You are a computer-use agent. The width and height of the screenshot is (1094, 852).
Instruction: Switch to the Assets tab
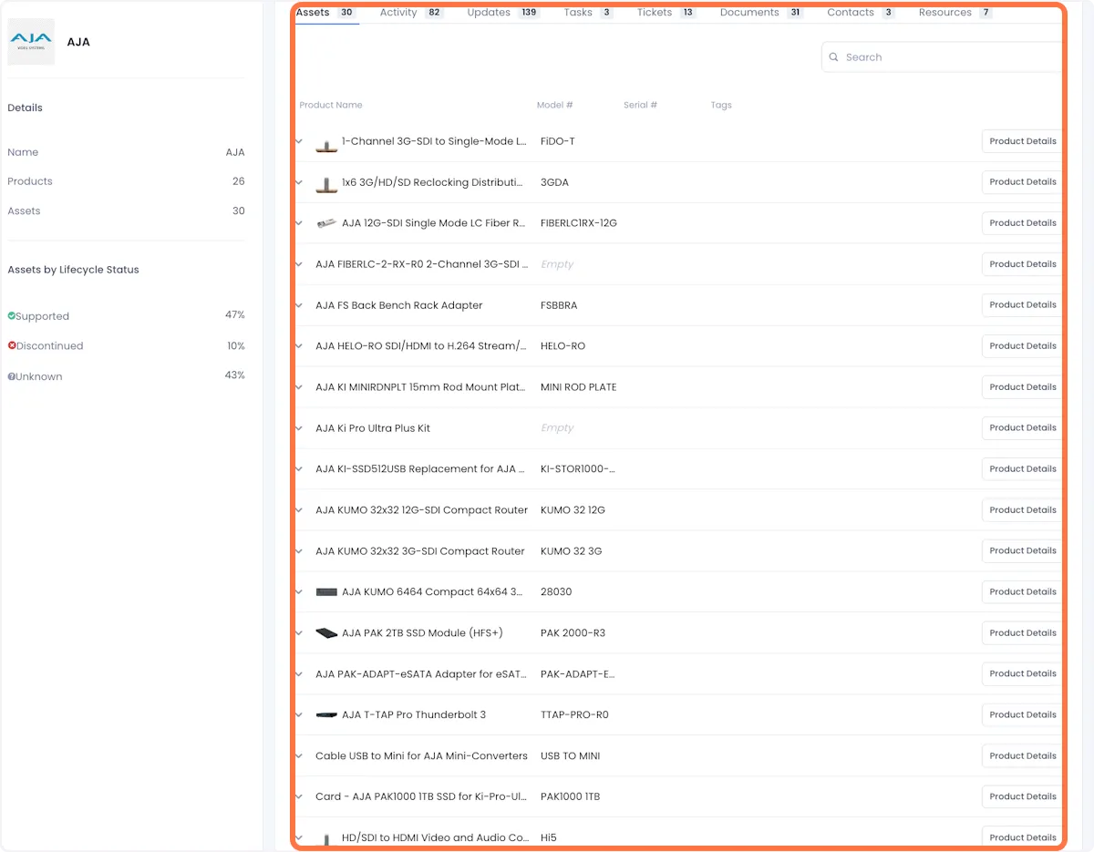[x=326, y=13]
